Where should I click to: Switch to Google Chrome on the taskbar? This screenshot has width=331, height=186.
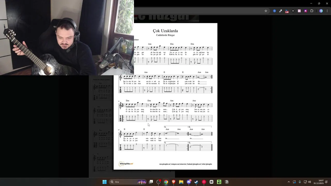166,182
